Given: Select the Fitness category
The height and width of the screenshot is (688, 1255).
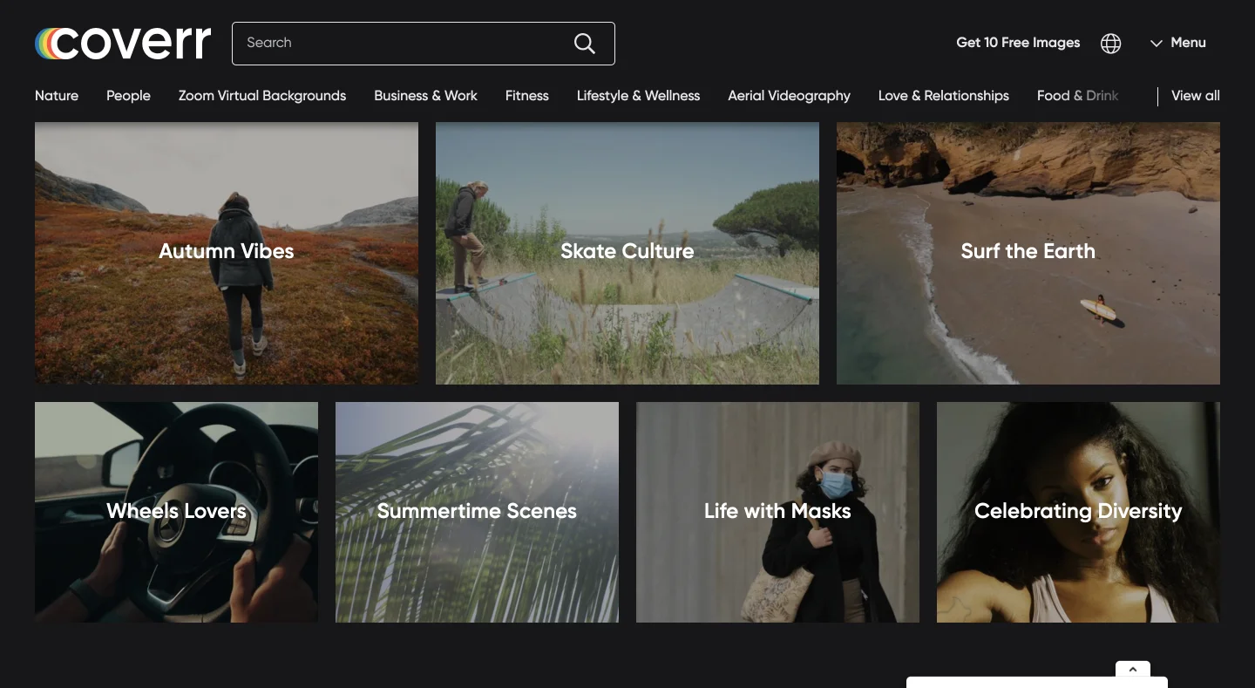Looking at the screenshot, I should point(526,96).
